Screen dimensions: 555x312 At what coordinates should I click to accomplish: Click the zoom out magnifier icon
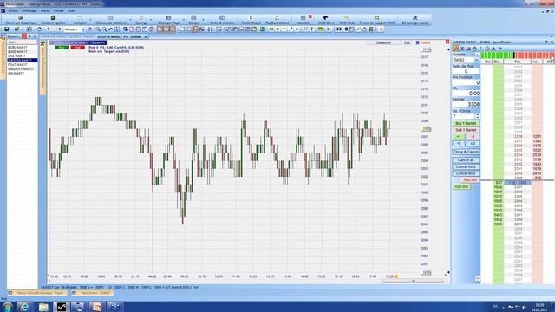pyautogui.click(x=104, y=29)
